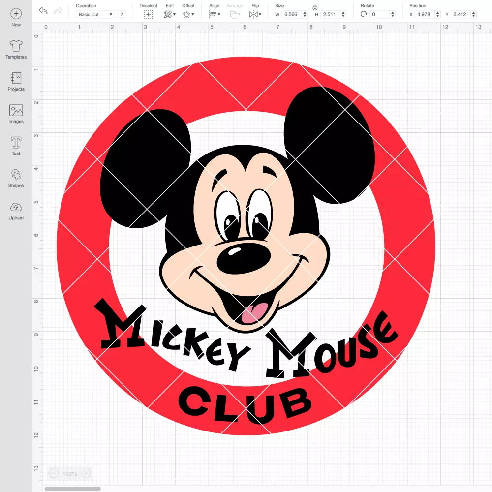Click the Y position field
This screenshot has width=492, height=492.
461,14
